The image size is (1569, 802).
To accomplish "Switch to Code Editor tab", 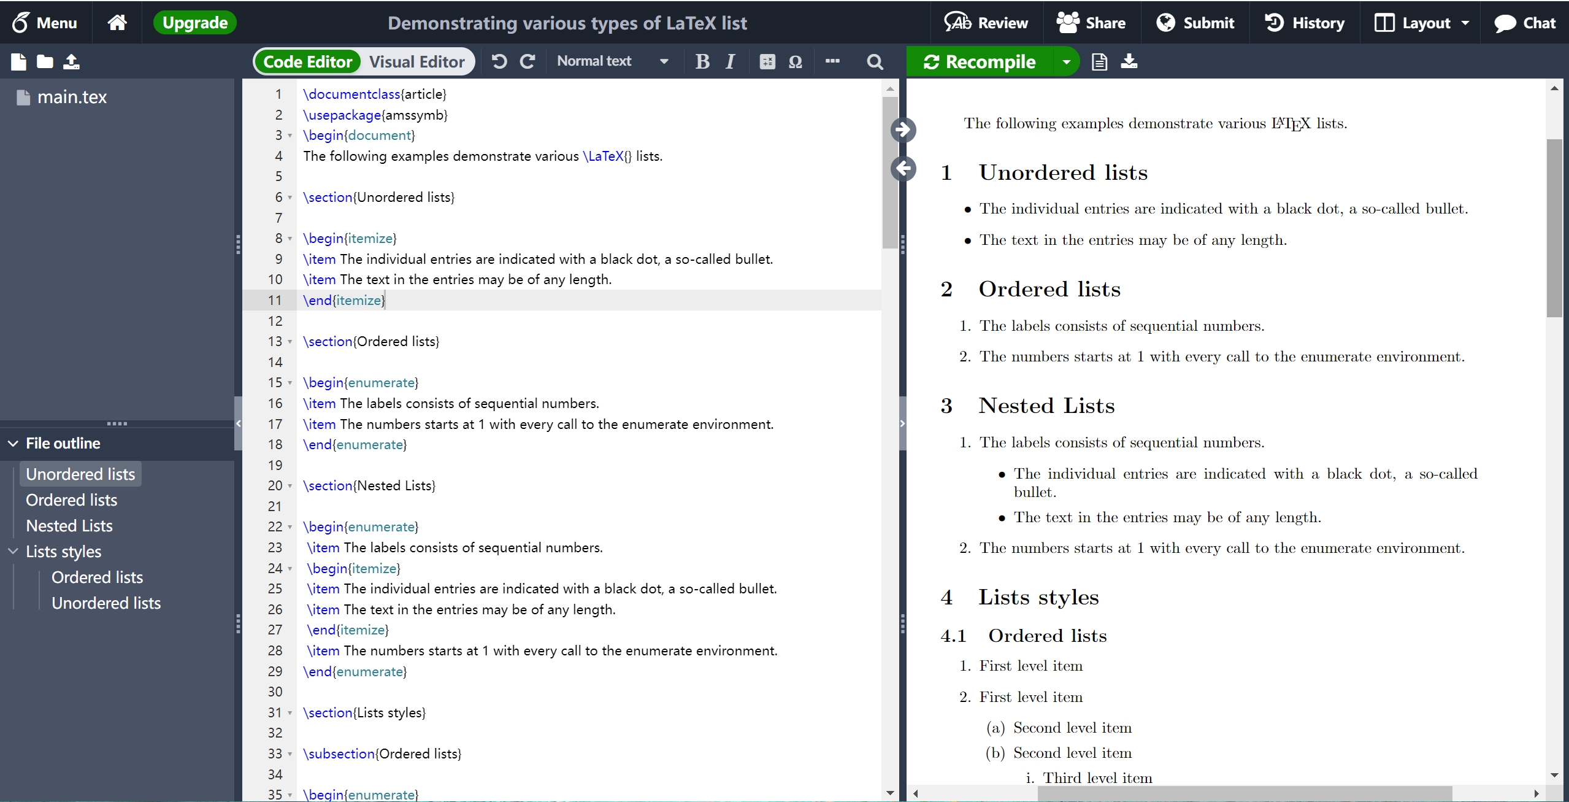I will (308, 61).
